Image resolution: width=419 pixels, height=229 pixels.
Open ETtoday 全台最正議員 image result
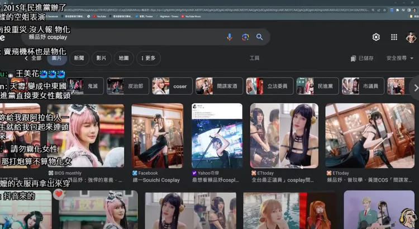point(284,136)
